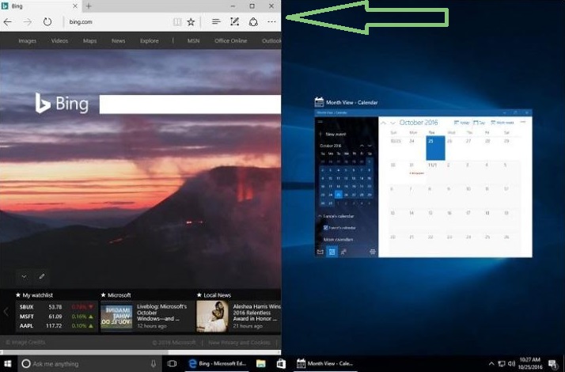This screenshot has width=565, height=372.
Task: Open Videos in Bing navigation bar
Action: click(59, 40)
